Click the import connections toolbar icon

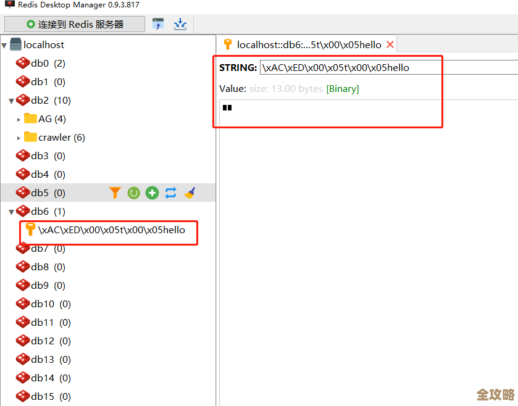[x=159, y=24]
